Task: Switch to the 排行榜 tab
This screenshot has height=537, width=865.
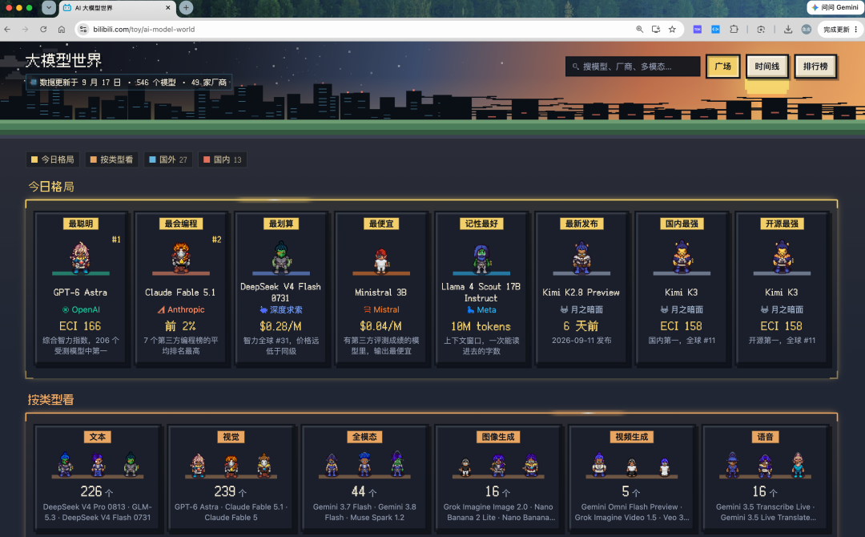Action: click(x=815, y=67)
